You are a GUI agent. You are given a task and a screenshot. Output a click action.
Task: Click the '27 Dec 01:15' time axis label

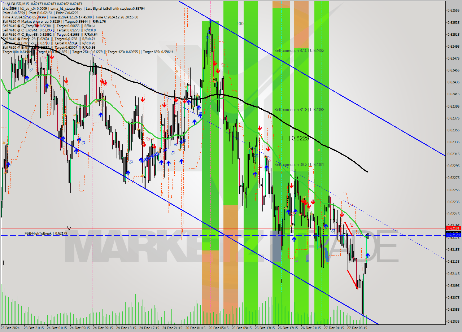tap(334, 328)
